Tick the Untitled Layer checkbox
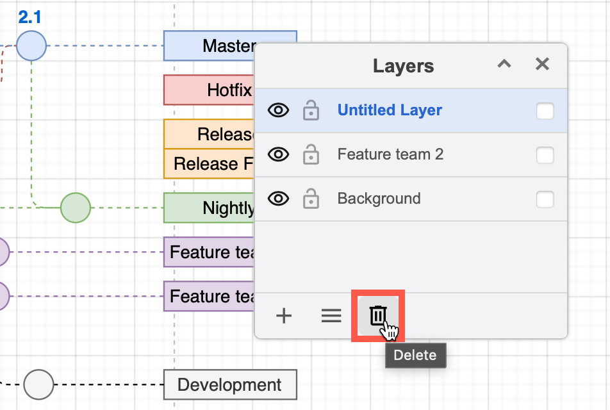Viewport: 610px width, 410px height. (x=545, y=110)
